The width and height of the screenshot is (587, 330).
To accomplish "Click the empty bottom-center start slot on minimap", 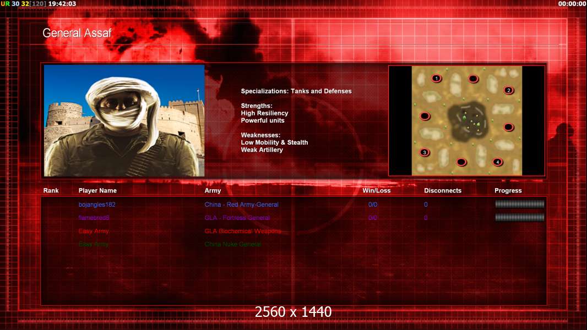I will (x=461, y=162).
